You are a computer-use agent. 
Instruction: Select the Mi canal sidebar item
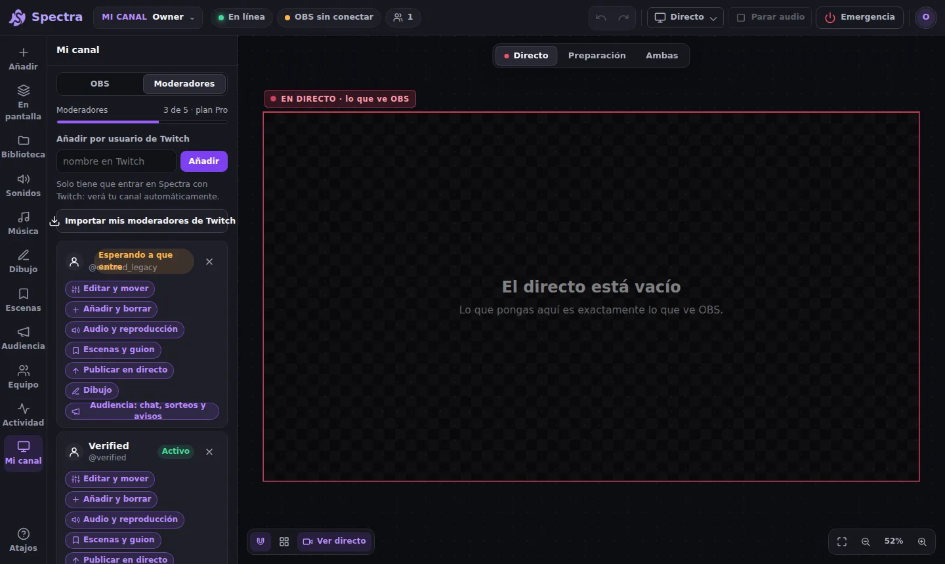pyautogui.click(x=23, y=453)
